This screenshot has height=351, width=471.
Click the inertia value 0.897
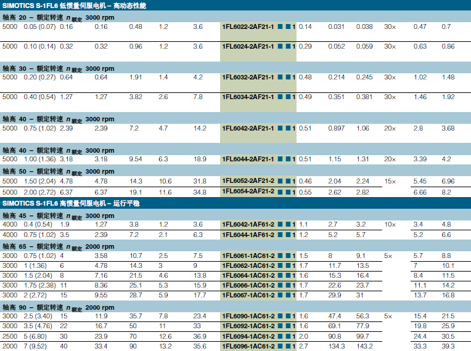pyautogui.click(x=336, y=129)
